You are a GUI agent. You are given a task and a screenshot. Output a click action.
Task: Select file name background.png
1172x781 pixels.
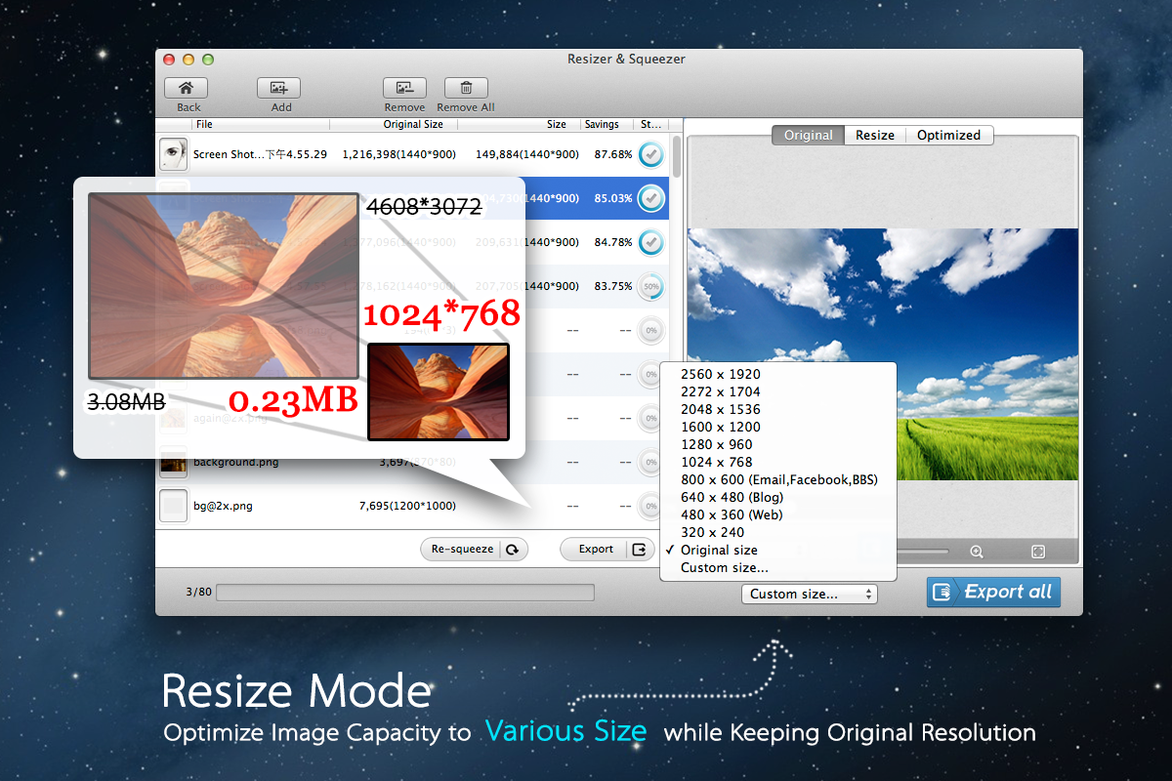(x=235, y=462)
